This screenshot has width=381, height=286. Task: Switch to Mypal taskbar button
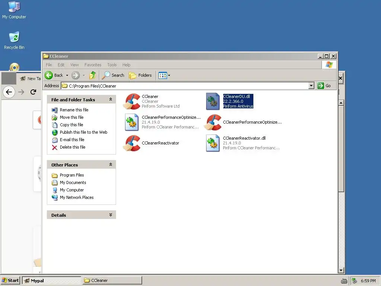51,280
